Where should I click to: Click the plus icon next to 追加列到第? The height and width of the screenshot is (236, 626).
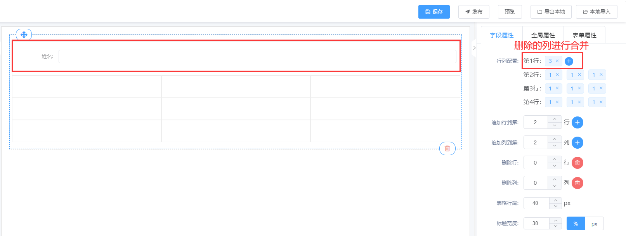coord(577,142)
